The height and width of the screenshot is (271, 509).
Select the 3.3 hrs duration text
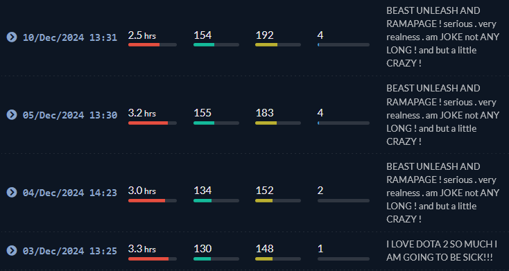point(142,249)
